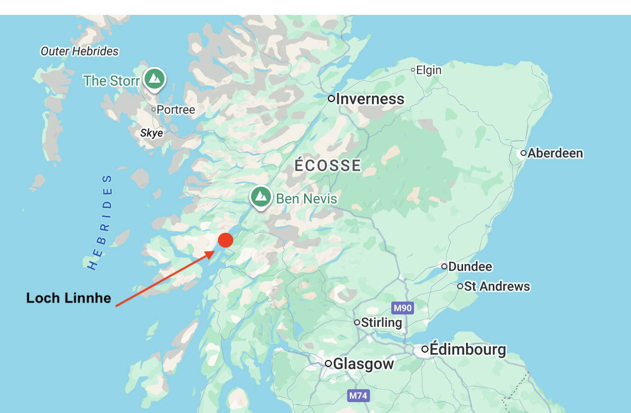Click the Inverness city dot
The width and height of the screenshot is (631, 413).
pos(331,99)
